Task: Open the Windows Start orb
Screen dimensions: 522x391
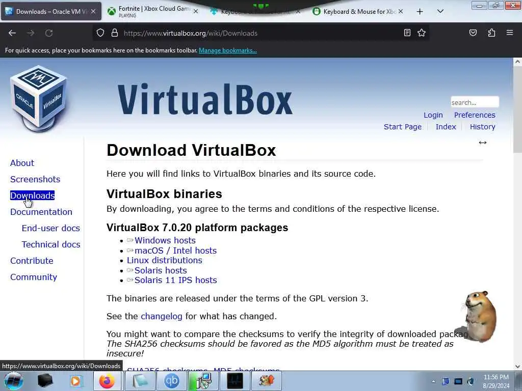Action: (13, 381)
